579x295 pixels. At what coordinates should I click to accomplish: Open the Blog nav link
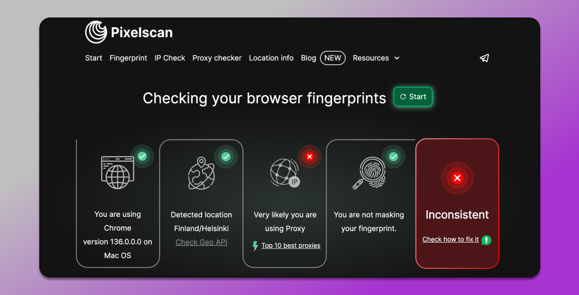tap(308, 58)
